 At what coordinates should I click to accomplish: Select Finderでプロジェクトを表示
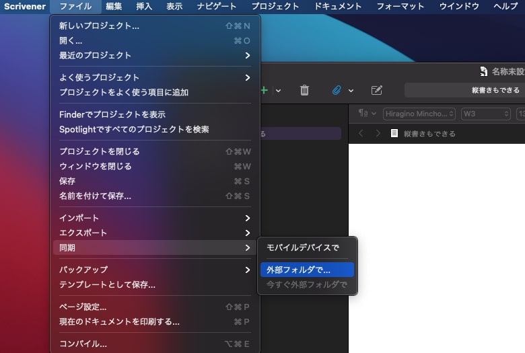coord(155,114)
